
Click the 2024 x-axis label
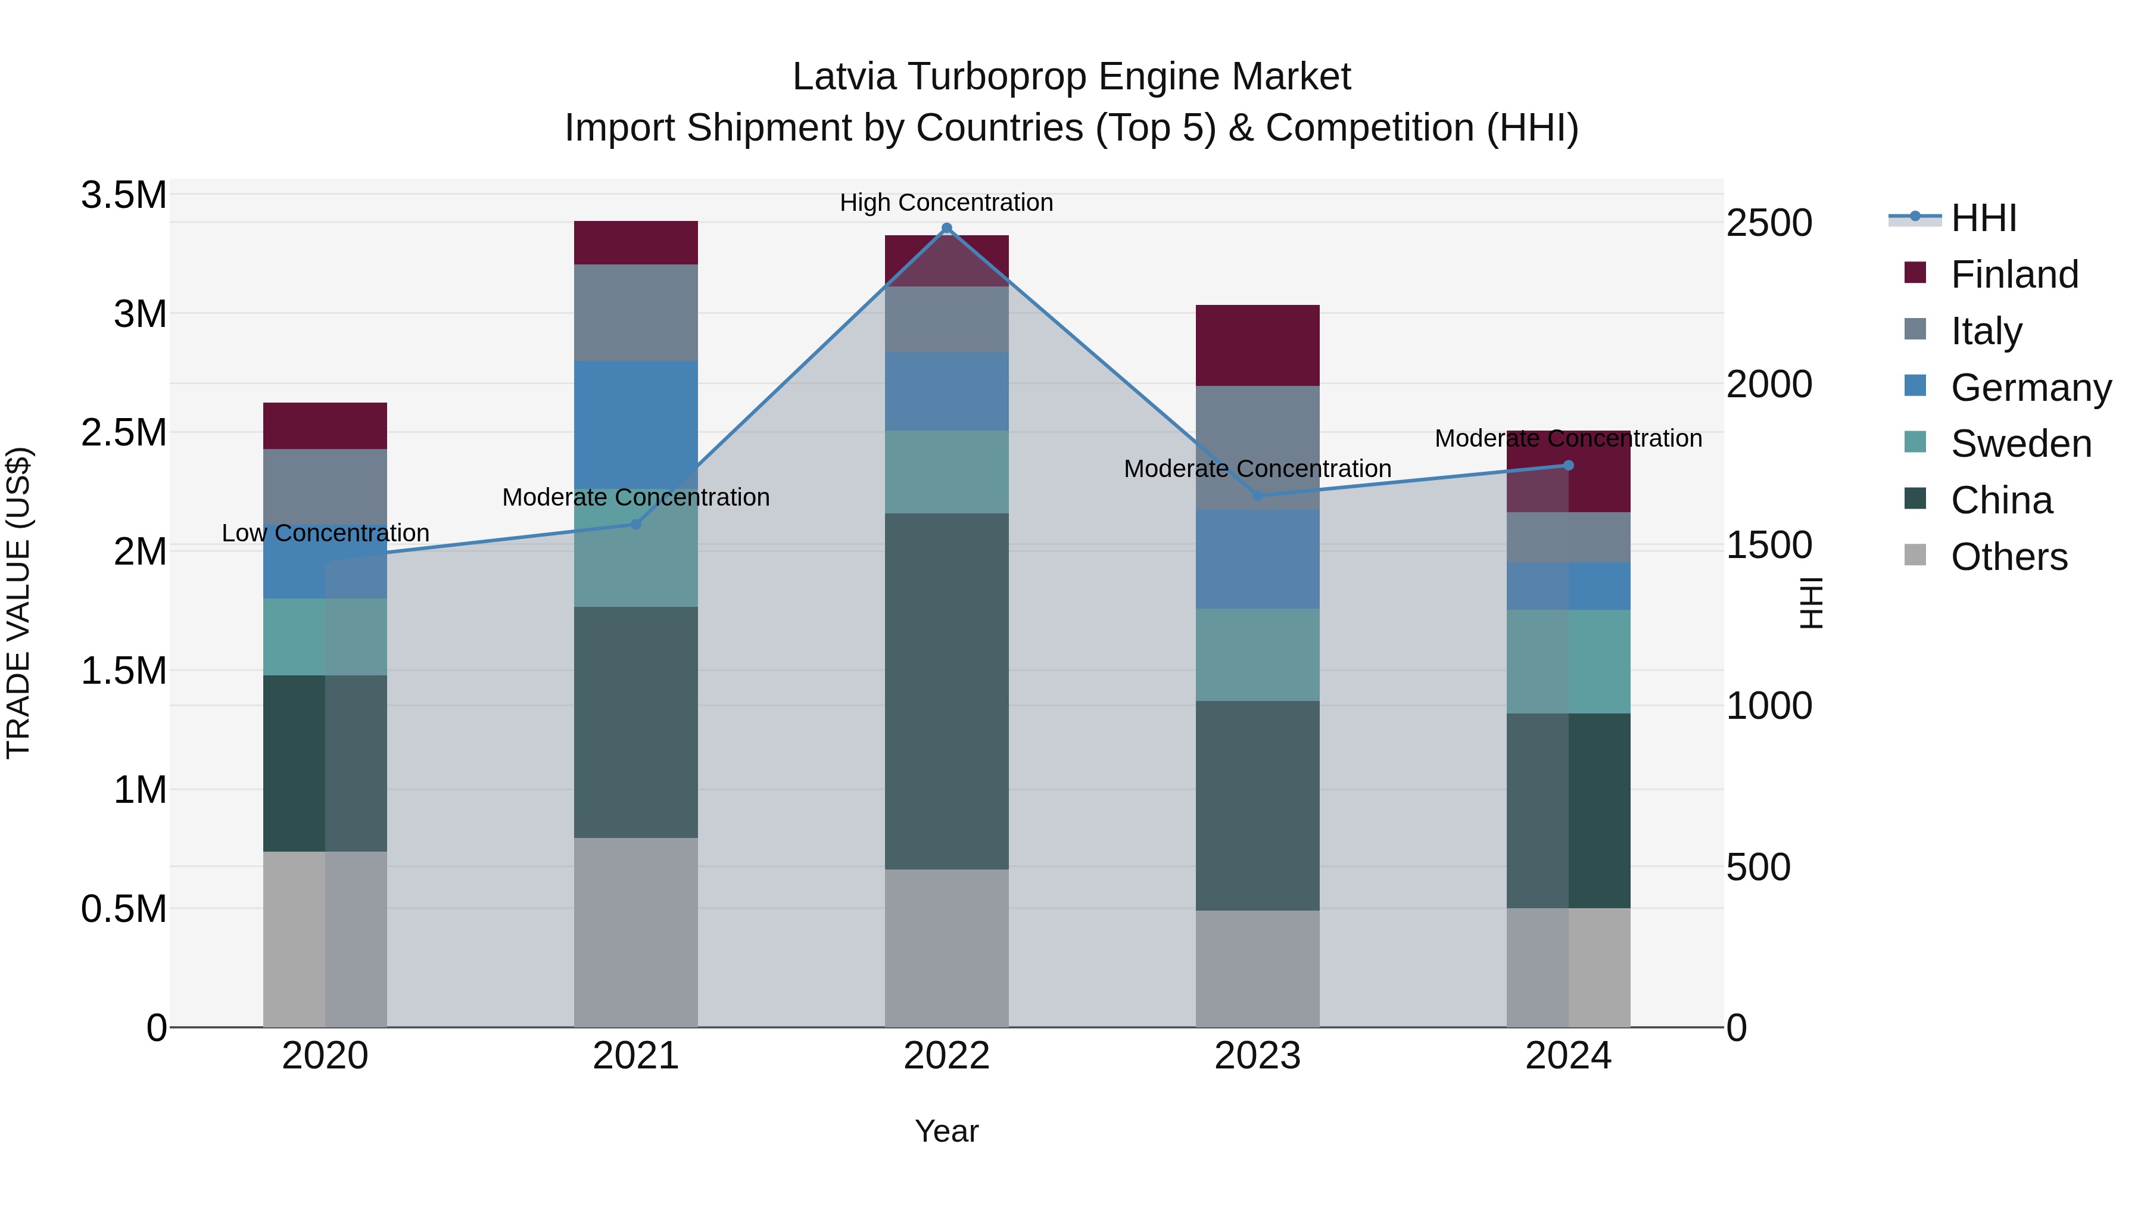pos(1568,1055)
